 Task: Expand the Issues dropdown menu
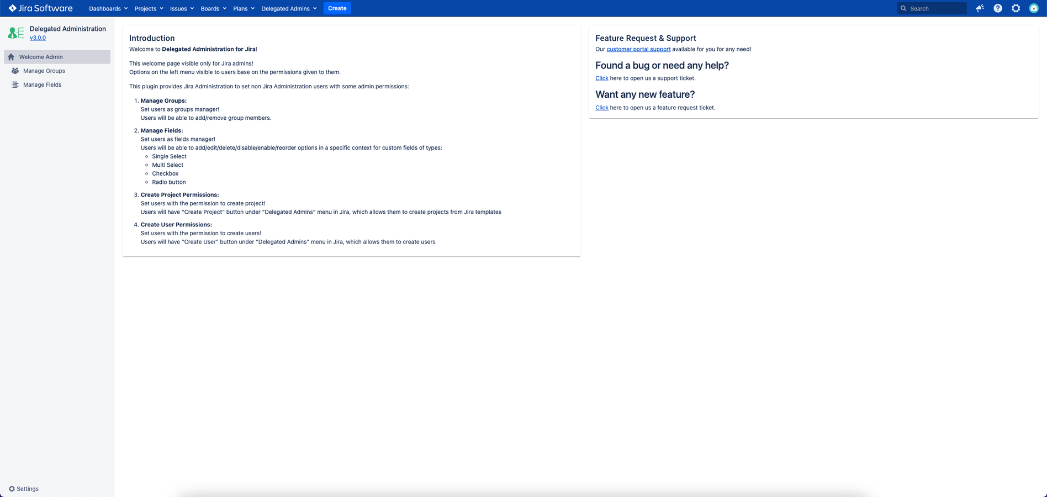tap(182, 8)
